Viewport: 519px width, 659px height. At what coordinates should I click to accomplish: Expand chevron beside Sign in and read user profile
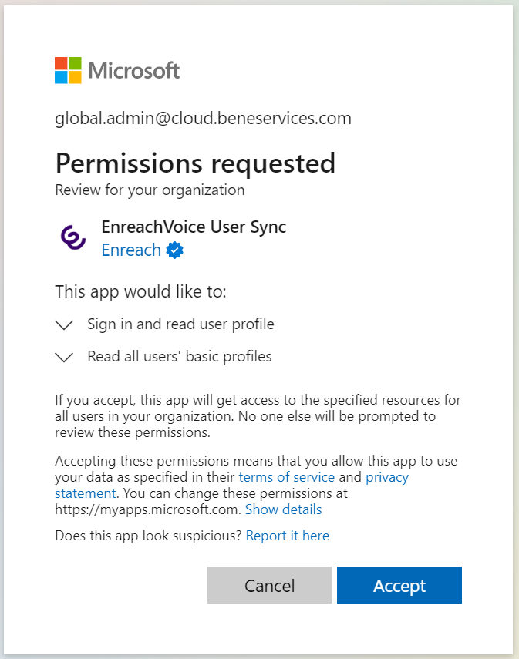[x=65, y=325]
